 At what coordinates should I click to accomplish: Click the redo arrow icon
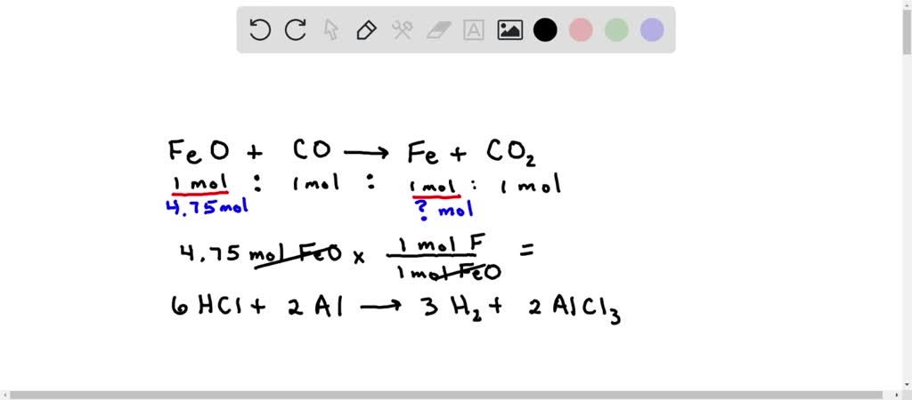[x=296, y=29]
